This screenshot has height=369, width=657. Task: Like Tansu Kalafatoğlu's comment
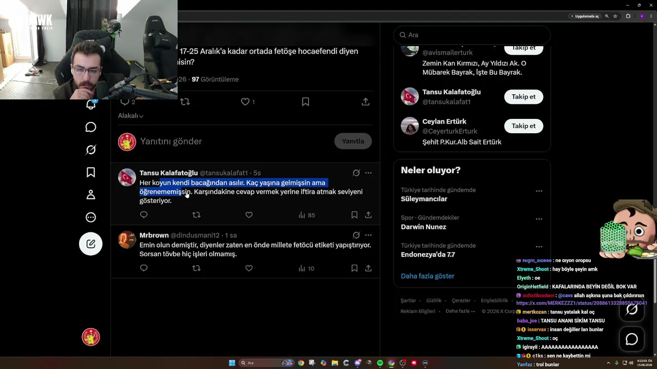click(x=249, y=215)
